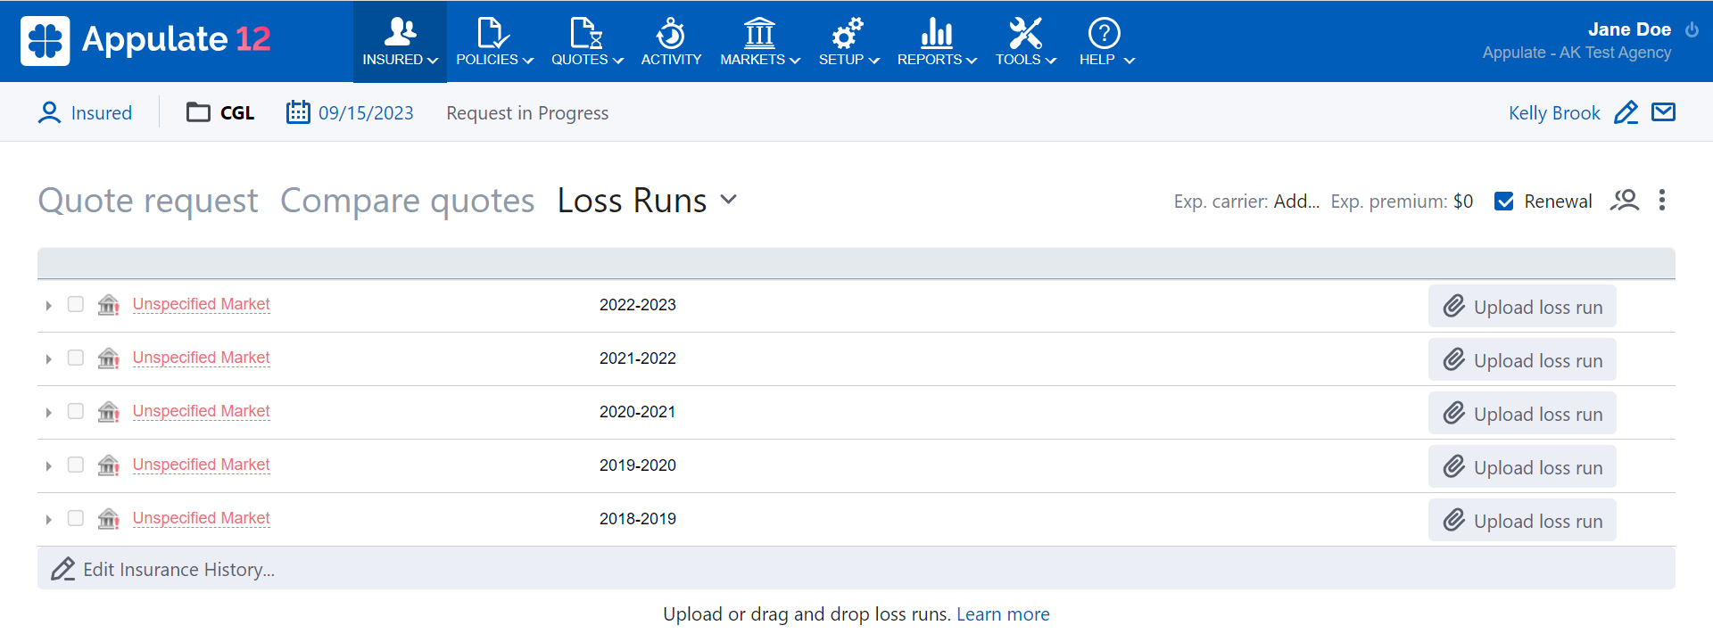Image resolution: width=1713 pixels, height=642 pixels.
Task: Check the 2019-2020 row checkbox
Action: pos(76,465)
